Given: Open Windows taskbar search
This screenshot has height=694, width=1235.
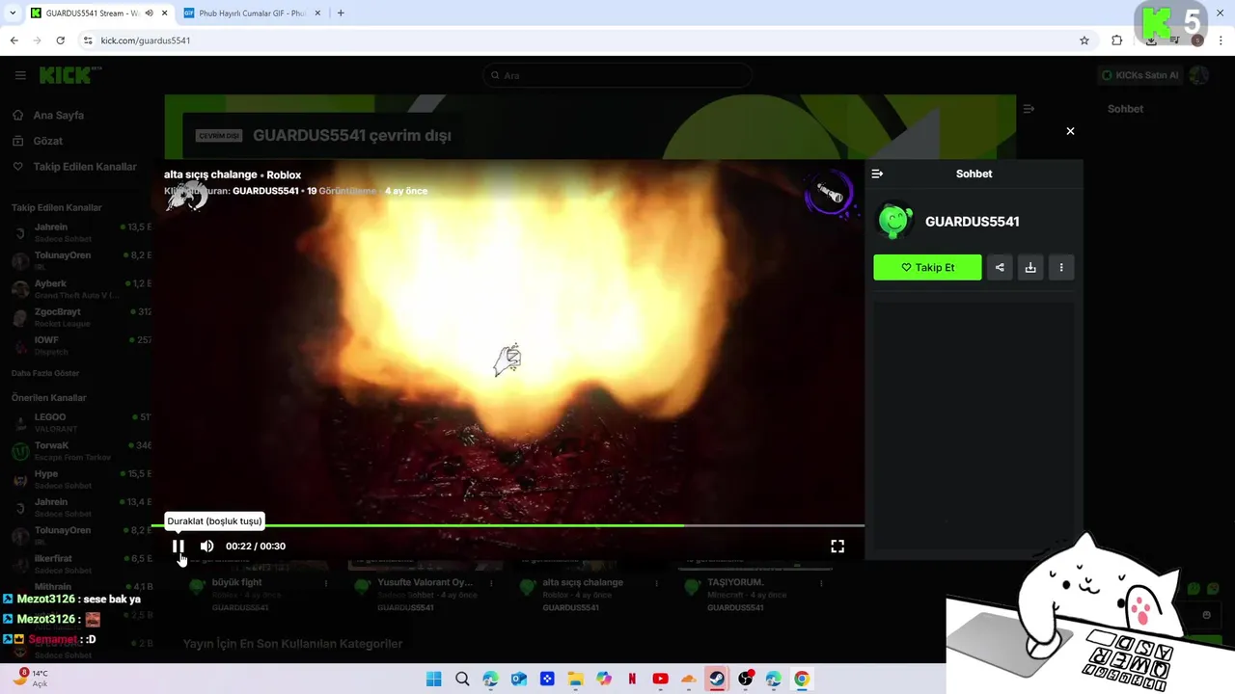Looking at the screenshot, I should [x=462, y=679].
